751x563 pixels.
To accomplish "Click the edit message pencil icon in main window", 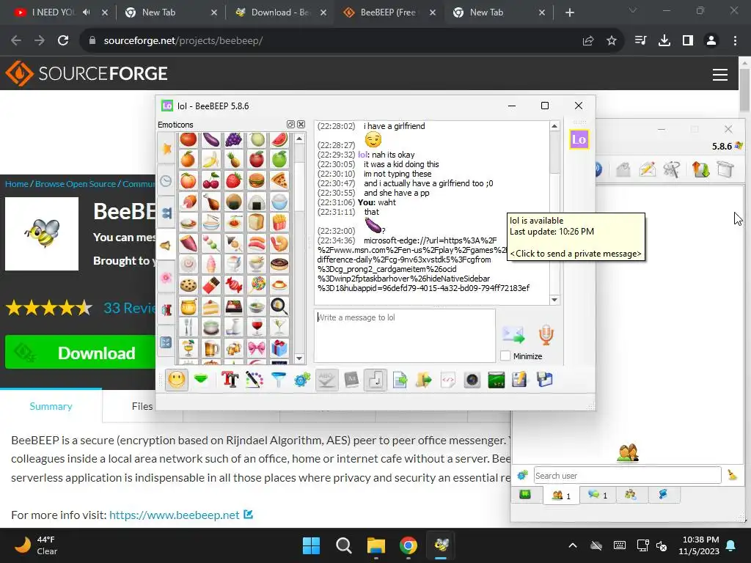I will tap(647, 169).
